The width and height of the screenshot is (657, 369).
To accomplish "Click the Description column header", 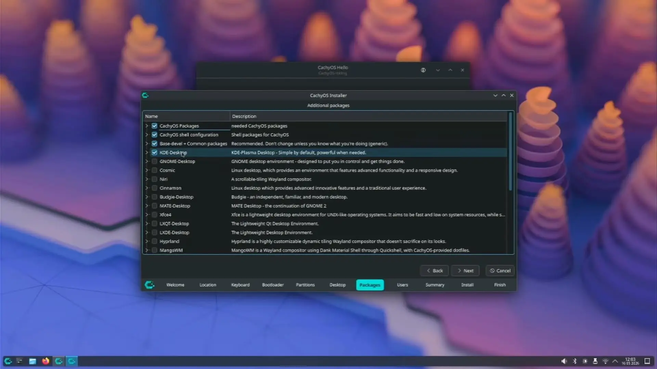I will click(x=369, y=116).
